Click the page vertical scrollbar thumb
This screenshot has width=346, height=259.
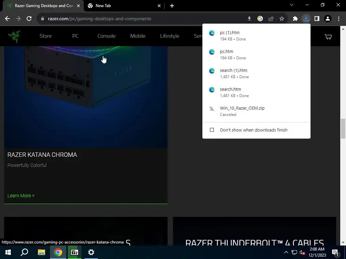343,128
